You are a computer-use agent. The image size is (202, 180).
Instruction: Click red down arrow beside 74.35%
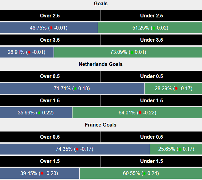point(77,149)
